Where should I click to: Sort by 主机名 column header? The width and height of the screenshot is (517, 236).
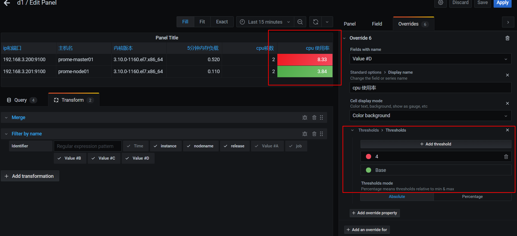tap(65, 48)
